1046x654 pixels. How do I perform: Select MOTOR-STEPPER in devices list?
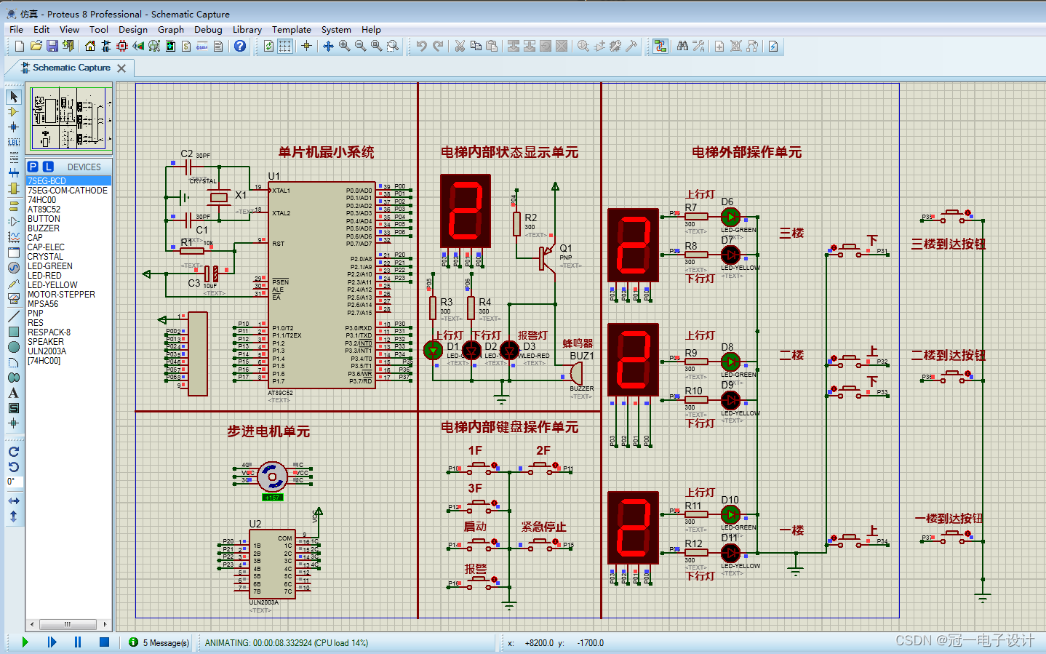[61, 295]
